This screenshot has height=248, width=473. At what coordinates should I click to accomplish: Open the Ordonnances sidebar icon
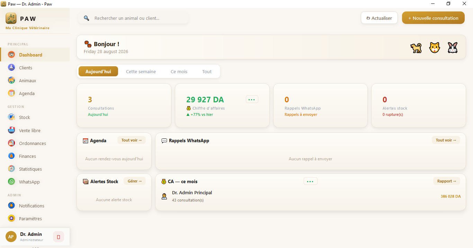click(x=11, y=143)
